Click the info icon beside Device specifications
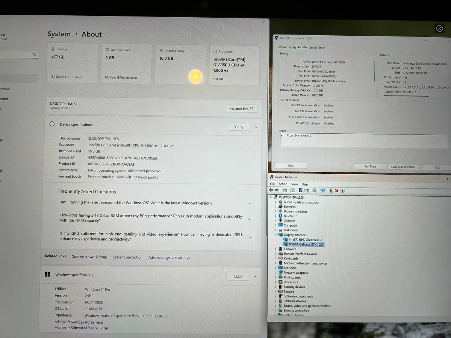 (x=52, y=124)
